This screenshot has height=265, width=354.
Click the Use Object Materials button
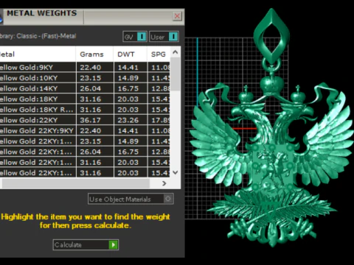point(131,199)
